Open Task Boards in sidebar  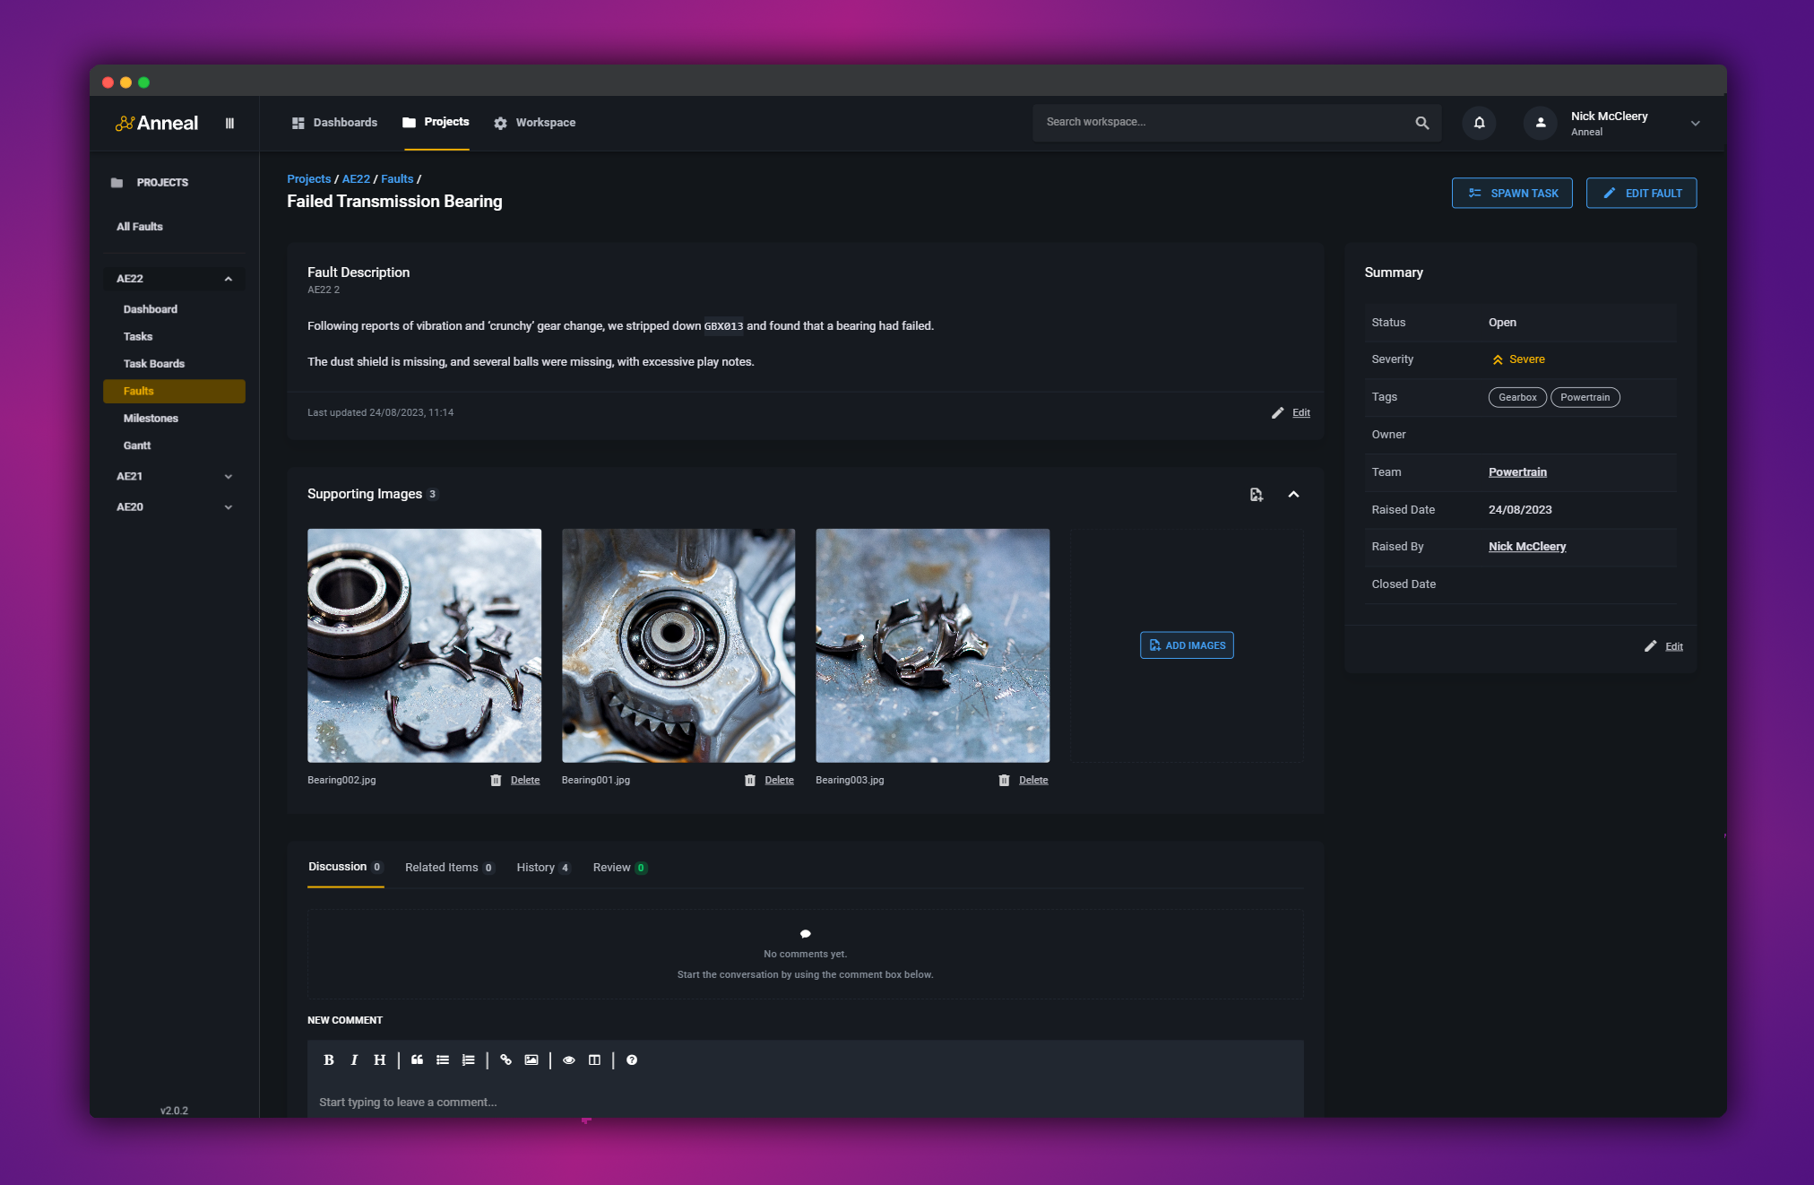point(154,364)
